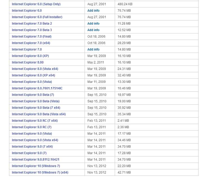
Task: Click the size 35.92 MB
Action: (124, 108)
